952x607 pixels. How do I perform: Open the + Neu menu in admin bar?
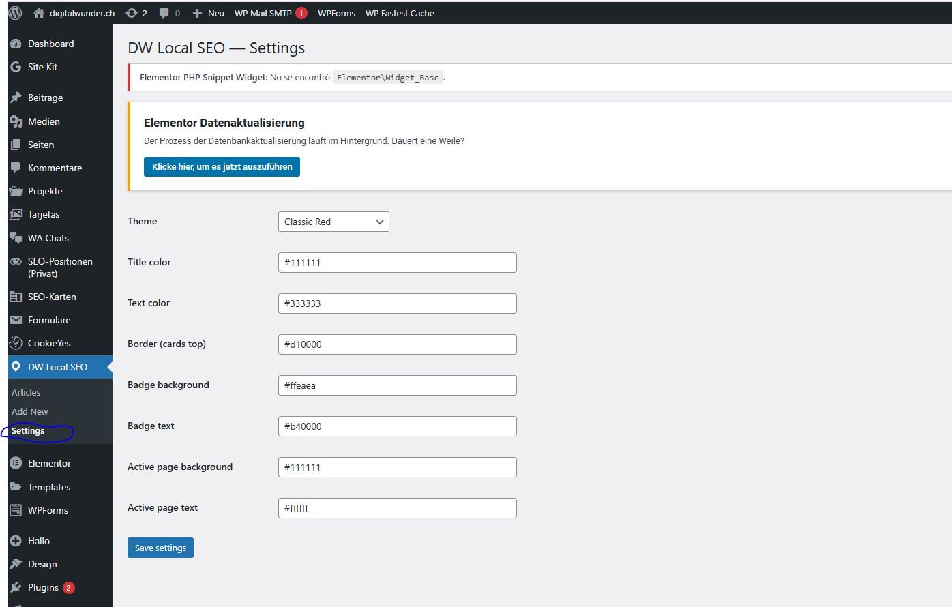tap(209, 13)
